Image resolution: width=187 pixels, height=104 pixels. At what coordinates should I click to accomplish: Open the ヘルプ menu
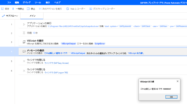[57, 3]
